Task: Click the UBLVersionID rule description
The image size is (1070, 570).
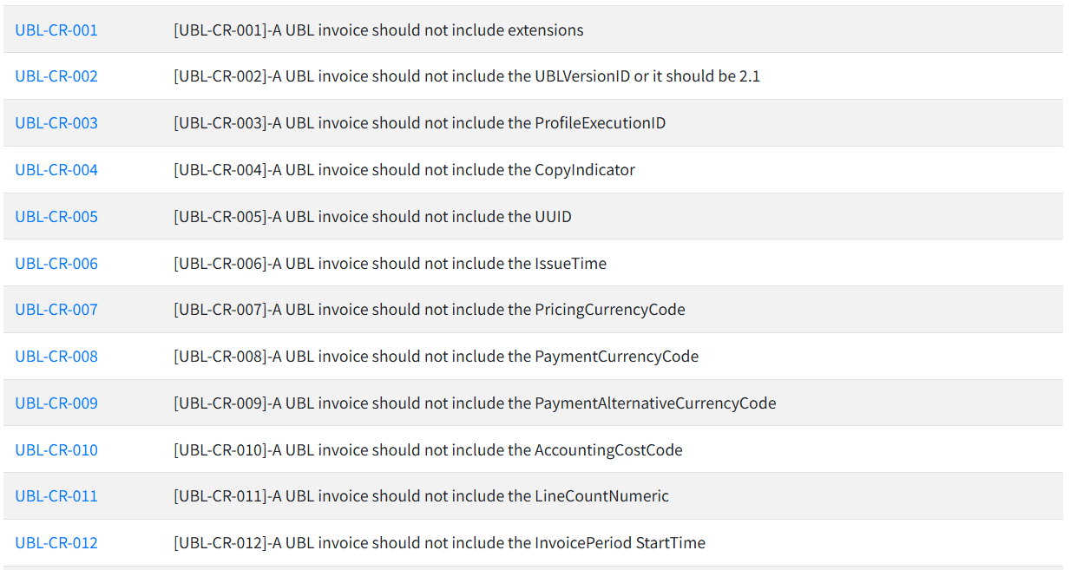Action: [467, 76]
